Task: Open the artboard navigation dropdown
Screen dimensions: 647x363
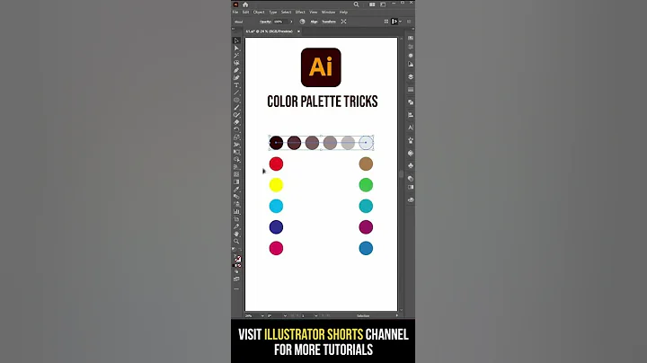Action: click(316, 315)
